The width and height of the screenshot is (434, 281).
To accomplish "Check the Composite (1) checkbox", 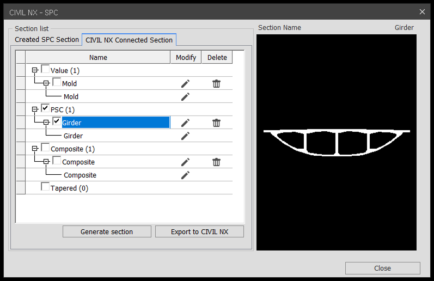I will pos(45,147).
